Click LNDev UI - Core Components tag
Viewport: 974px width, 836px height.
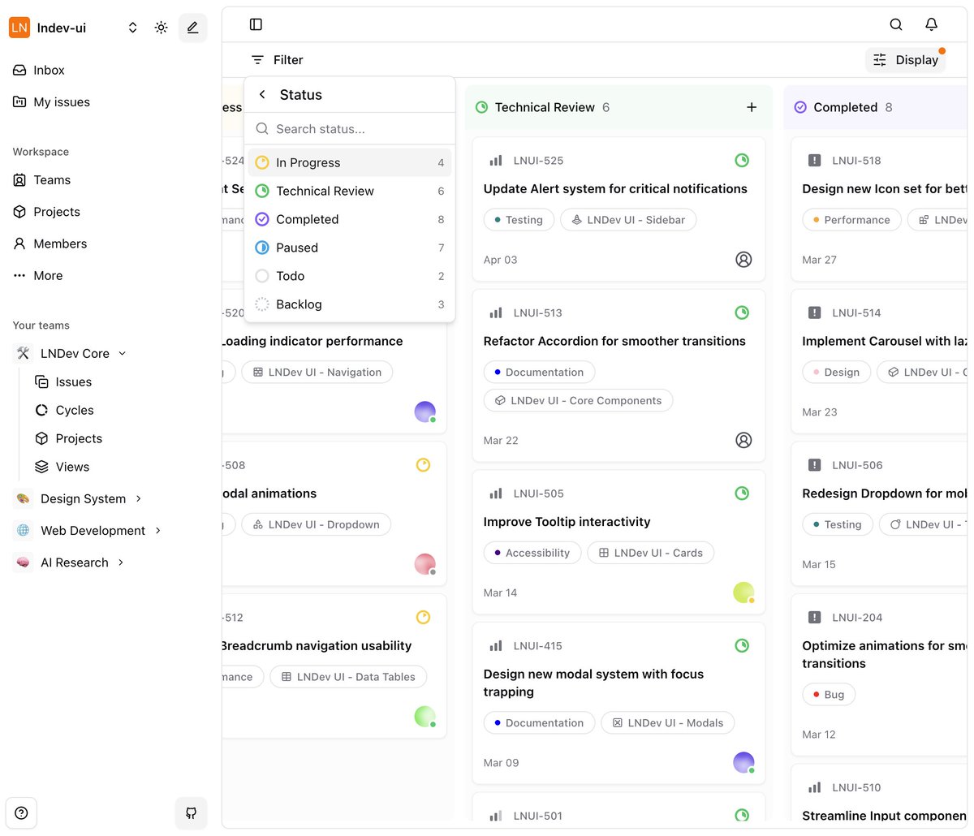578,401
